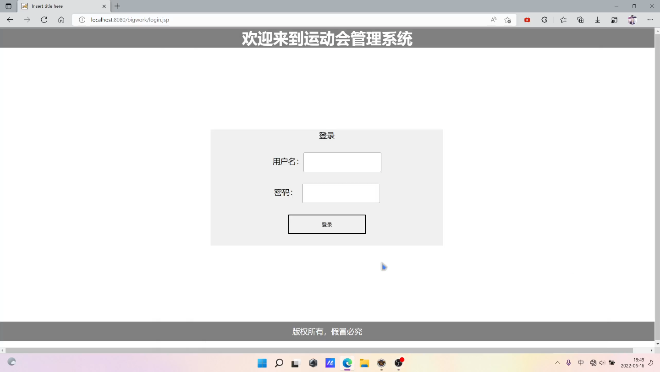
Task: Reload the login page
Action: tap(44, 20)
